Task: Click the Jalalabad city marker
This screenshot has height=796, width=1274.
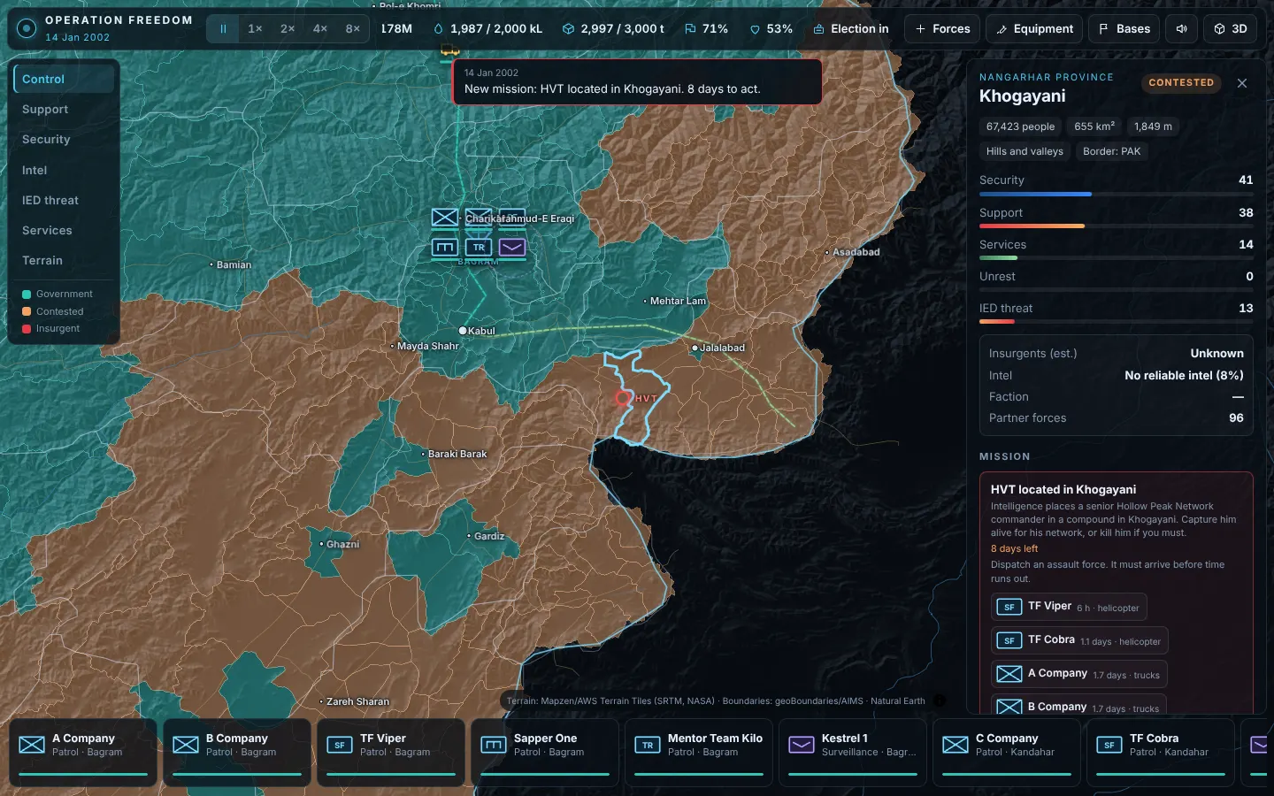Action: tap(695, 348)
